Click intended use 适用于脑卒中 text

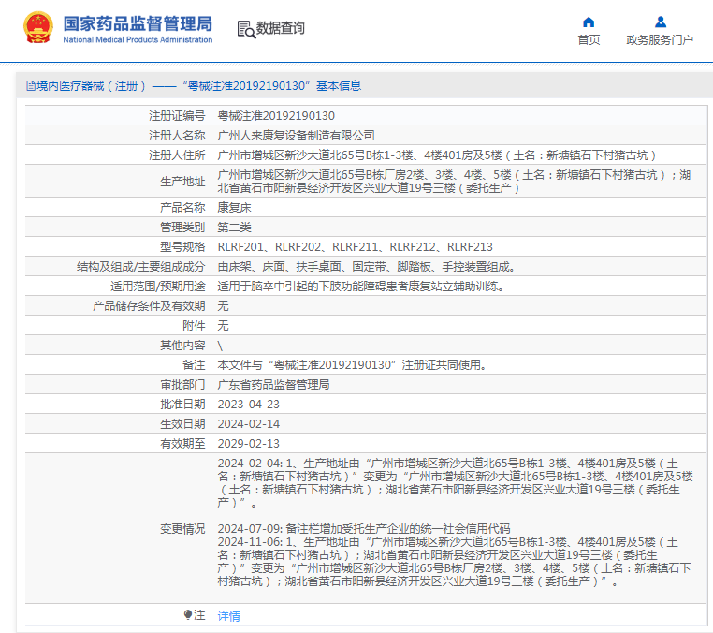(x=361, y=287)
